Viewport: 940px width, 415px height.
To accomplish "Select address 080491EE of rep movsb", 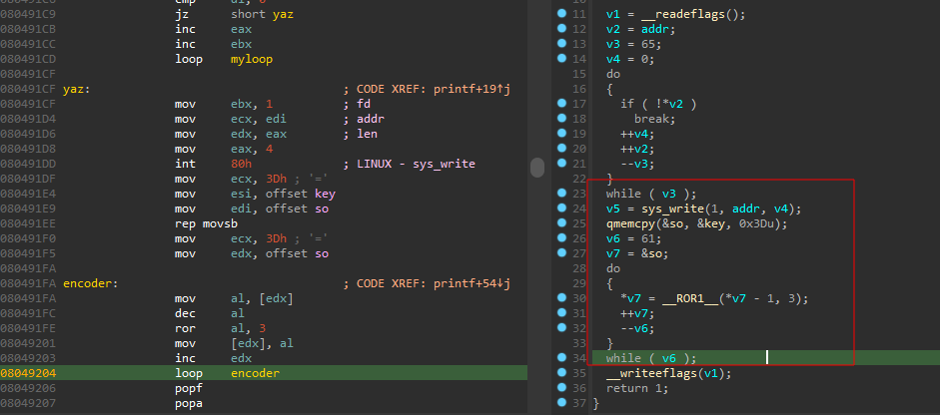I will coord(28,224).
